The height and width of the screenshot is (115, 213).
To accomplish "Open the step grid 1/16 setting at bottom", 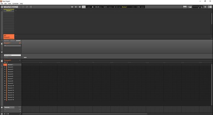I will pyautogui.click(x=8, y=114).
